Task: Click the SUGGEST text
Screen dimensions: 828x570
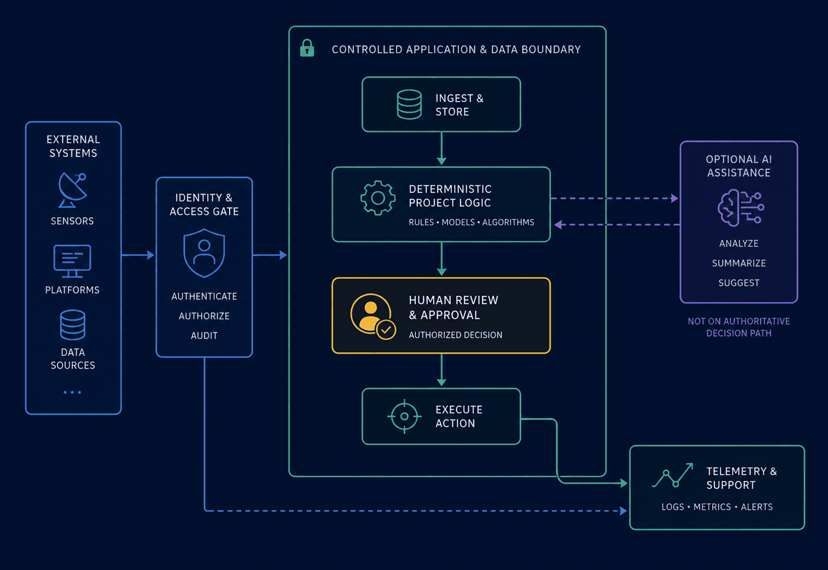Action: pos(739,283)
